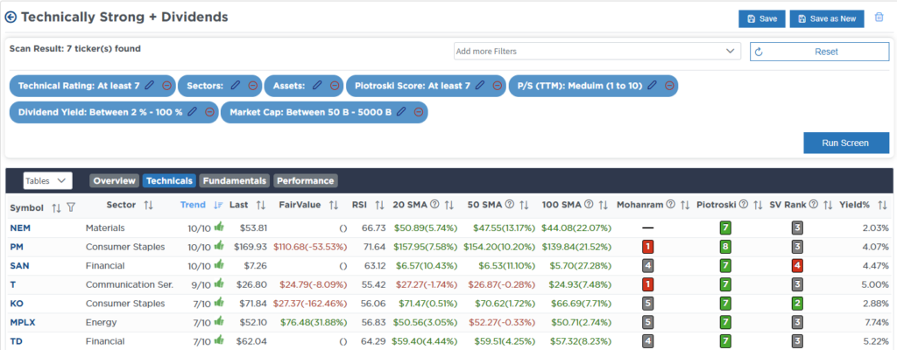The height and width of the screenshot is (350, 897).
Task: Open the SAN ticker link
Action: 19,266
